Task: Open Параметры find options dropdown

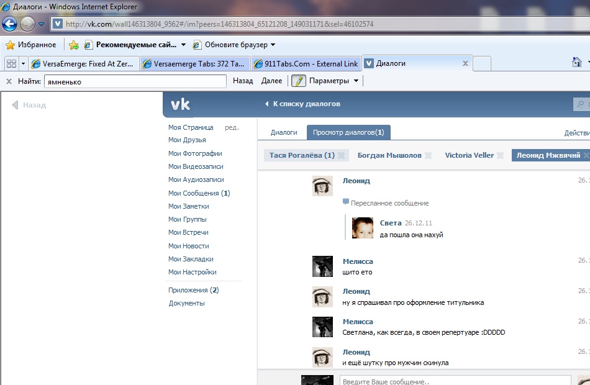Action: [x=334, y=81]
